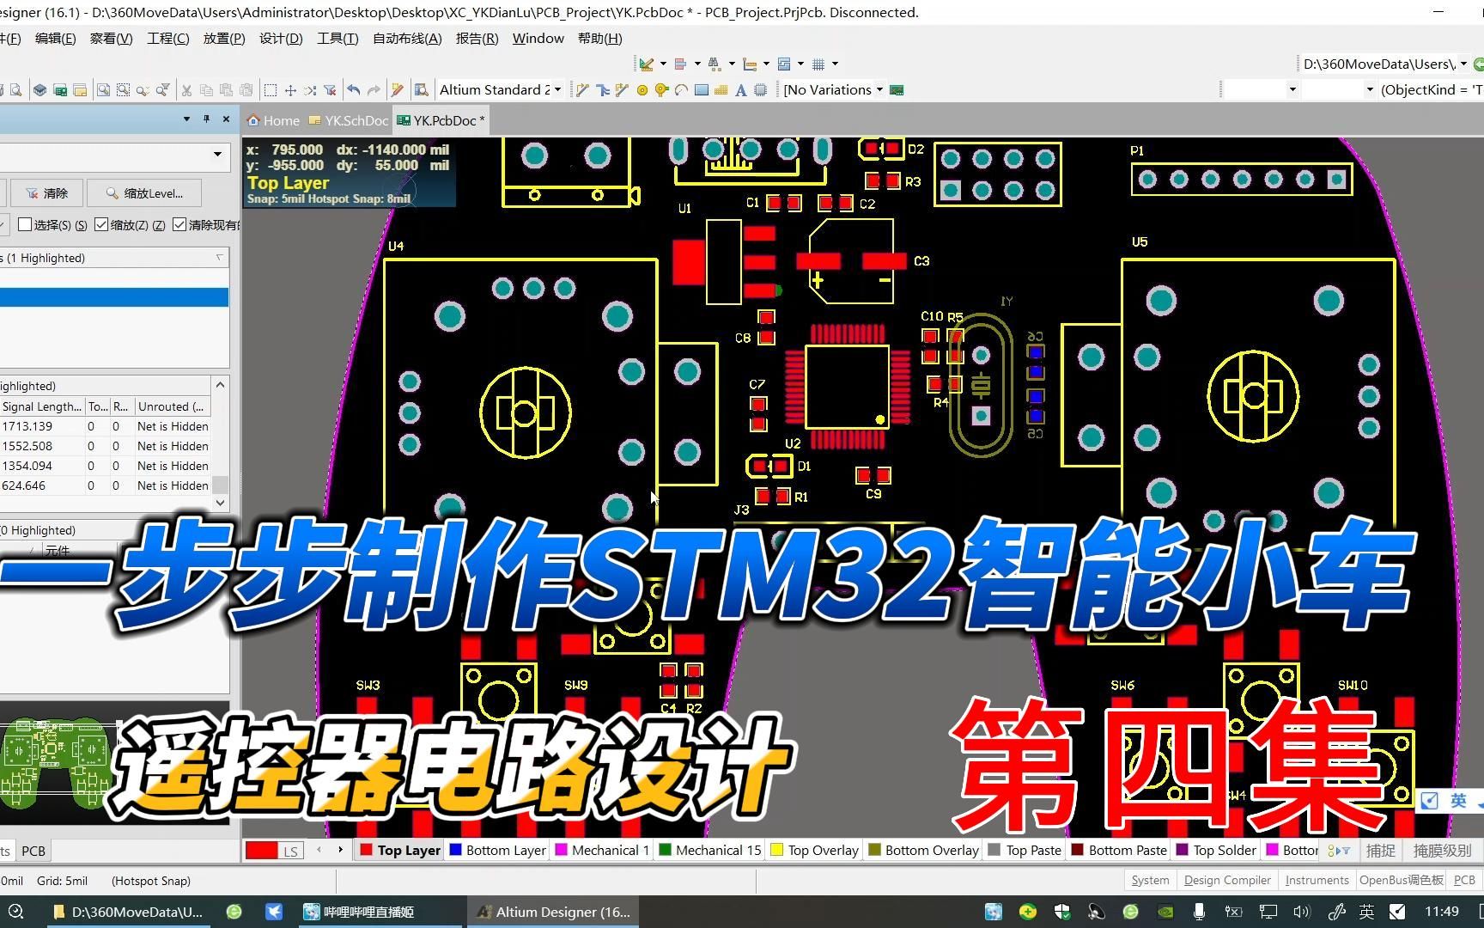Select the Bottom Layer tab with blue swatch
Viewport: 1484px width, 928px height.
(x=497, y=850)
